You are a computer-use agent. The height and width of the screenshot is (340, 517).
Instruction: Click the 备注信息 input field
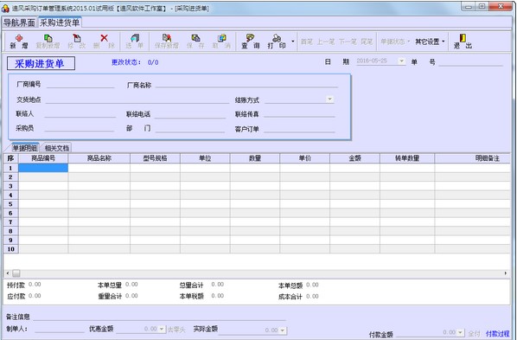click(159, 317)
